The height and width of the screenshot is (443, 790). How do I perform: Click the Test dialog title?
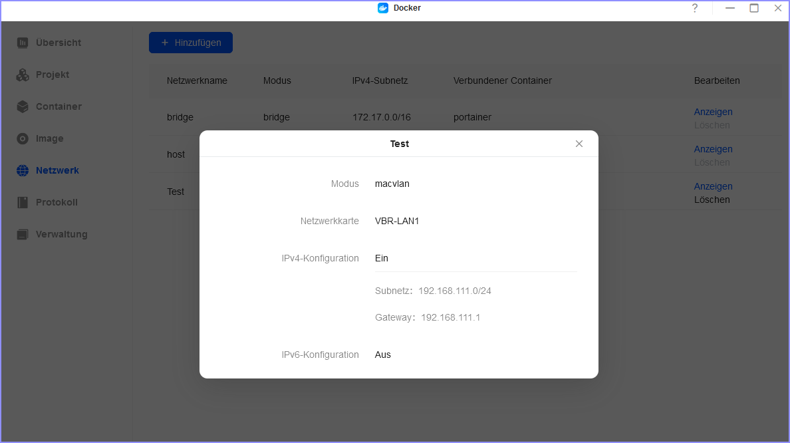point(400,144)
